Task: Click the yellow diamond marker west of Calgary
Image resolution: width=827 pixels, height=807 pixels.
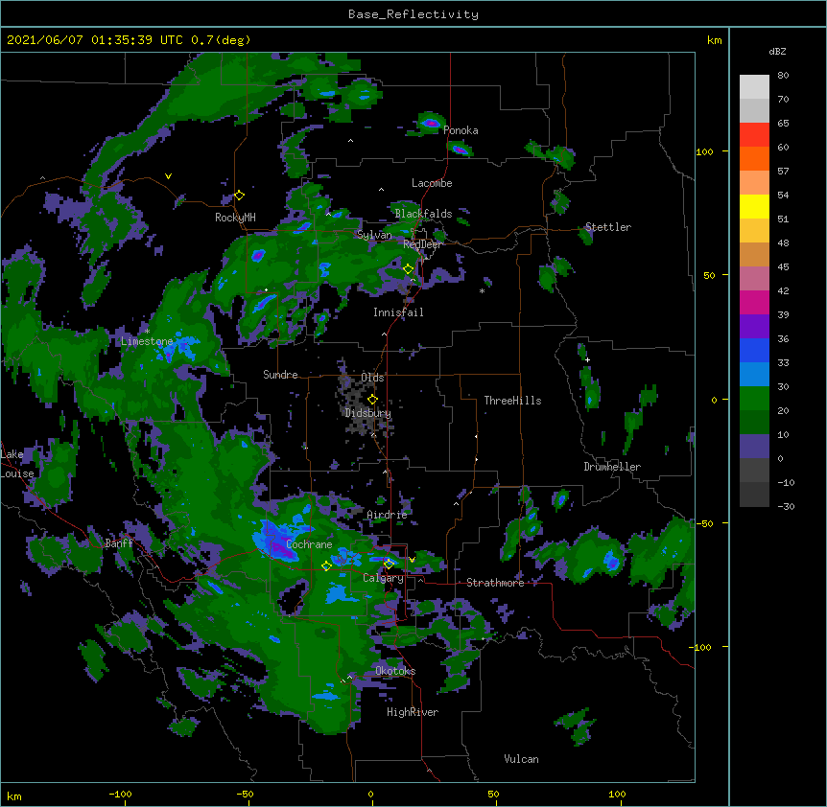Action: [326, 566]
